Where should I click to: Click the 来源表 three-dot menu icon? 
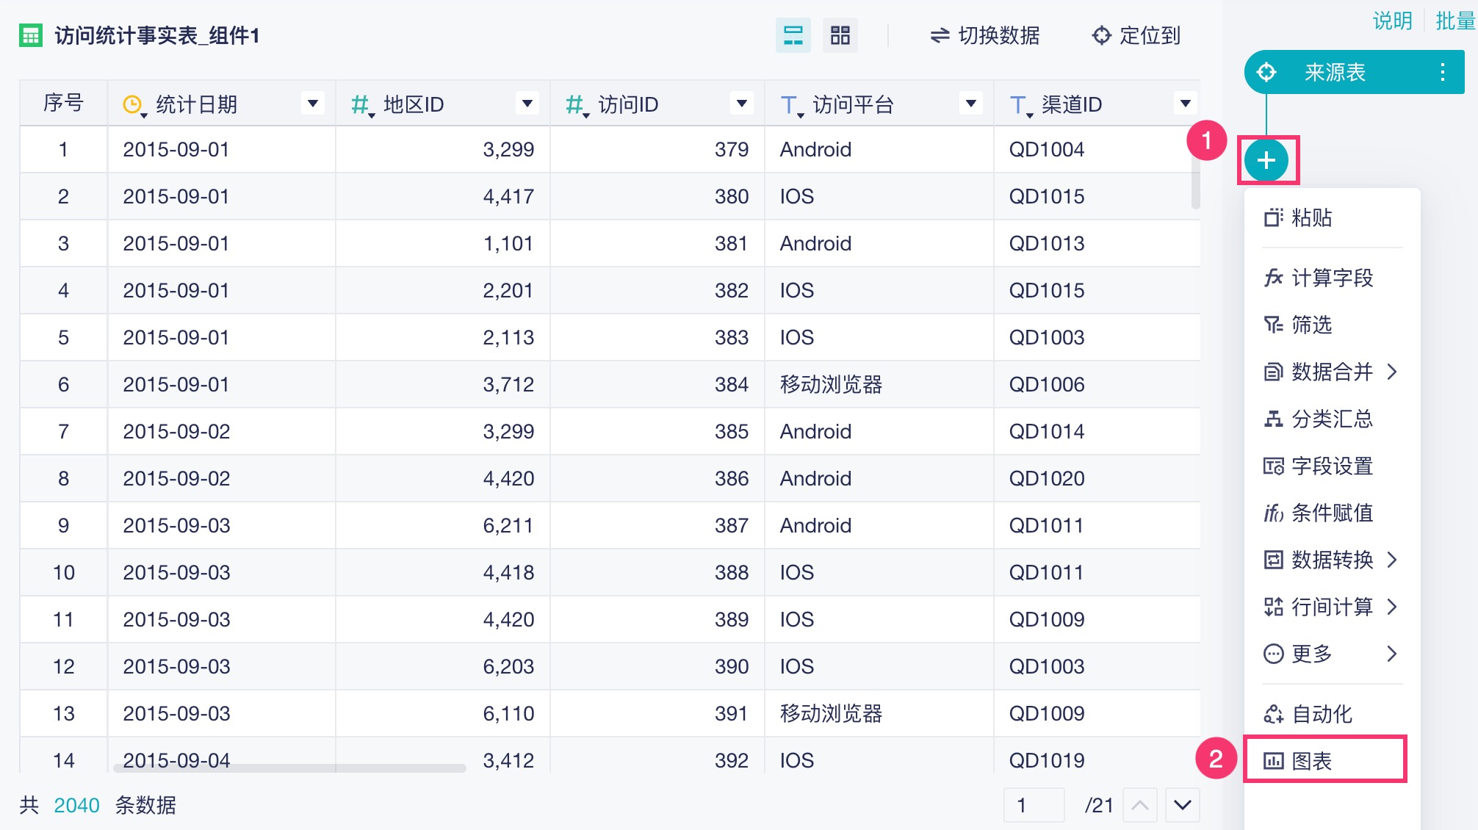click(1442, 72)
